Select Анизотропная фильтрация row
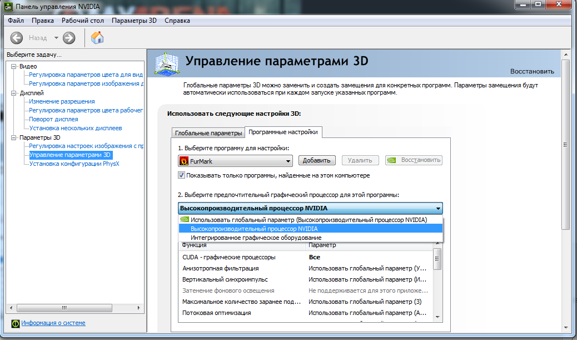Viewport: 577px width, 340px height. (305, 268)
